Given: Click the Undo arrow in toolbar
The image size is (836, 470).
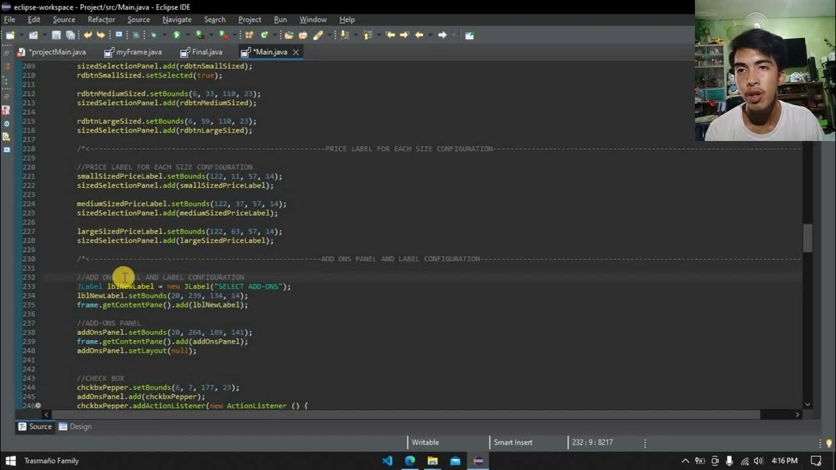Looking at the screenshot, I should pyautogui.click(x=88, y=35).
